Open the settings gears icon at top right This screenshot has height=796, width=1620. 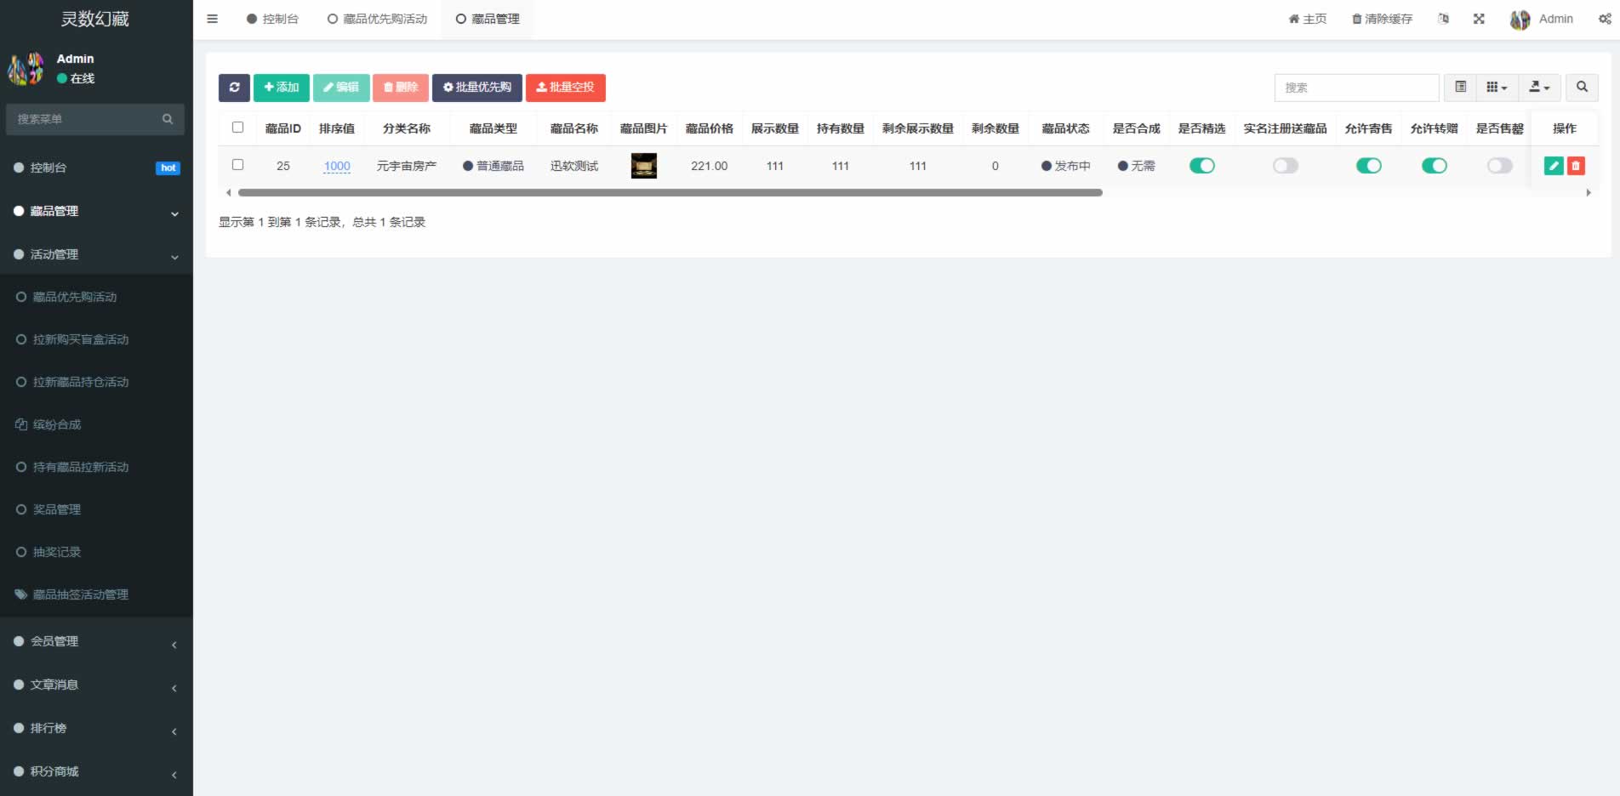point(1605,19)
